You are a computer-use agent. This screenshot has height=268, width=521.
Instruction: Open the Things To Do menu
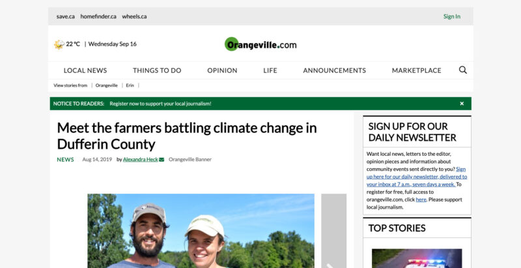tap(157, 70)
